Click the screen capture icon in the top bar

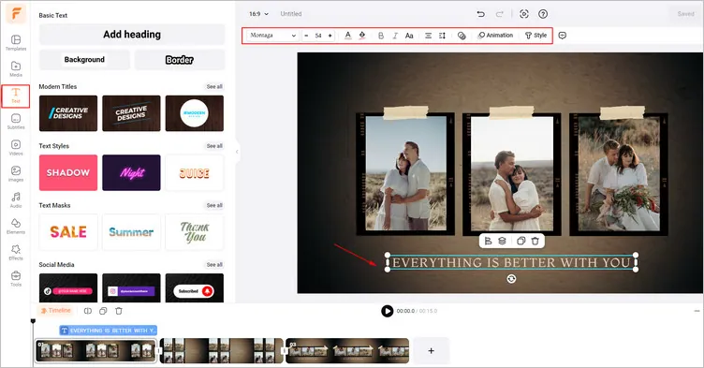(524, 14)
